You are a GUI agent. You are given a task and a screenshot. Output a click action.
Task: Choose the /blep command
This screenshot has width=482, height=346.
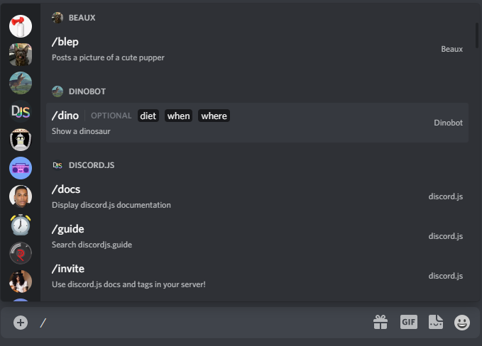pyautogui.click(x=256, y=49)
